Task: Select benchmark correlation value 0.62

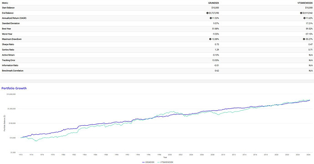Action: pos(217,71)
